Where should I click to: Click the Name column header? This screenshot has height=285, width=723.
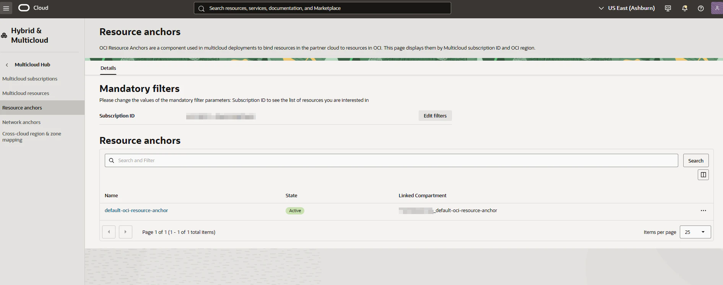point(111,195)
